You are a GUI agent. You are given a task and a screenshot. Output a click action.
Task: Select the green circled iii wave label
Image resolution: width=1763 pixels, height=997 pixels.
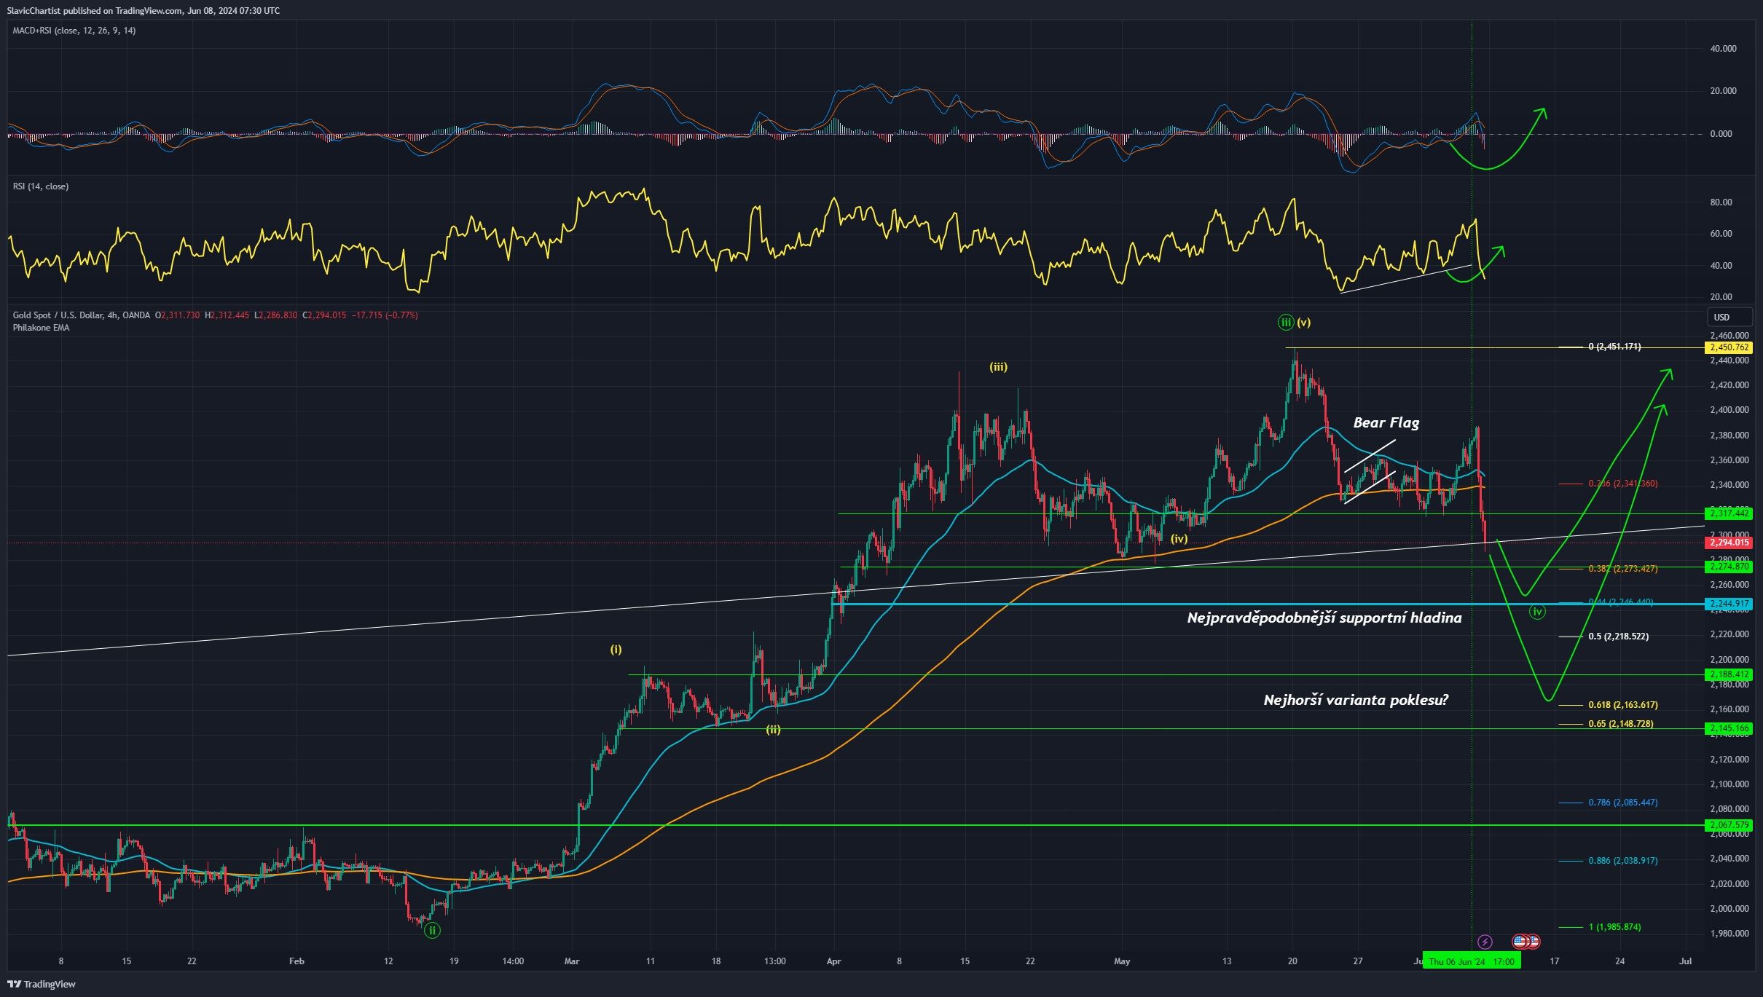[x=1286, y=322]
